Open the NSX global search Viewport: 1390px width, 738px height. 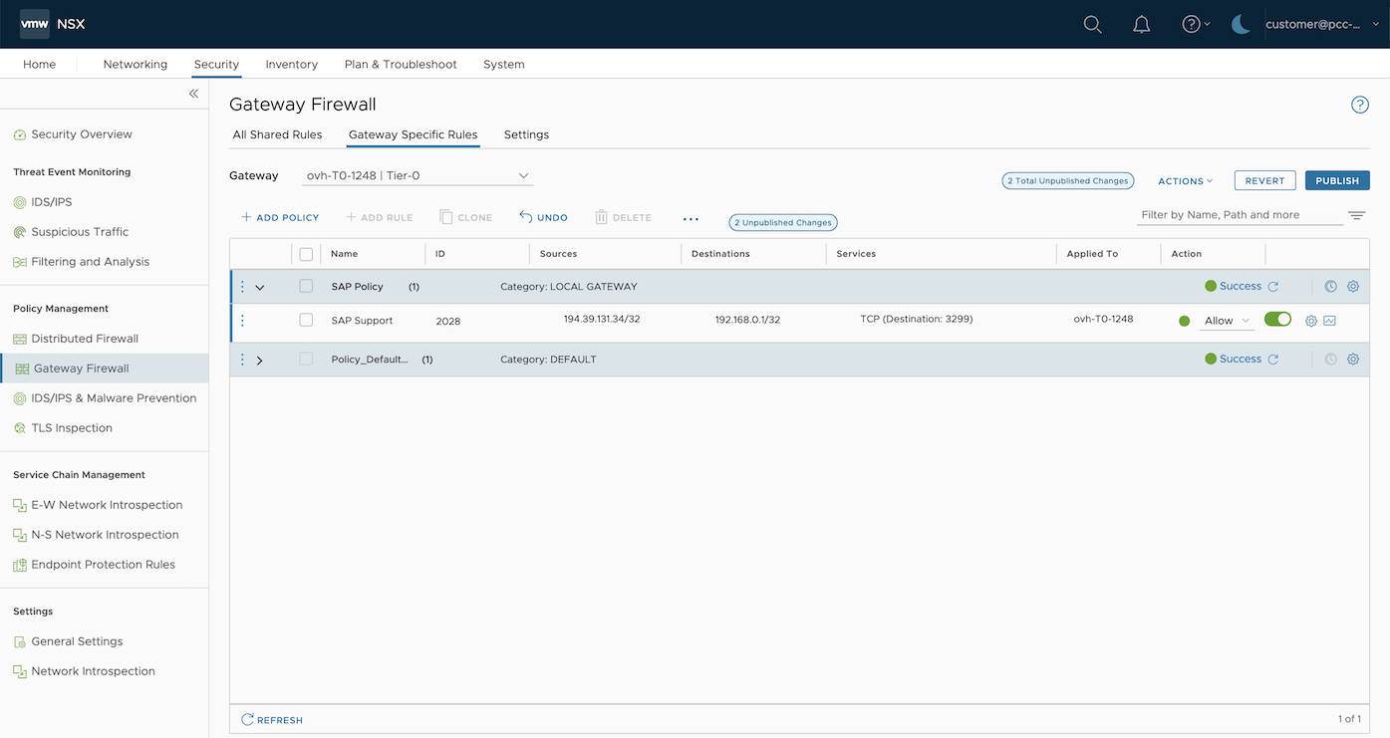(x=1092, y=24)
